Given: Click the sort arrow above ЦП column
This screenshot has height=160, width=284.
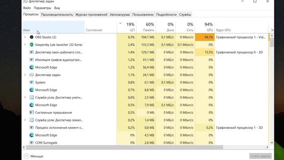Looking at the screenshot, I should click(120, 24).
